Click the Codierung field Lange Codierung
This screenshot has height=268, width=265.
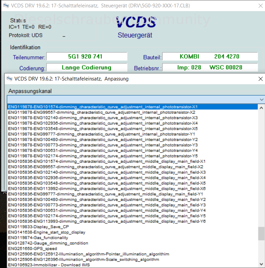click(x=87, y=67)
